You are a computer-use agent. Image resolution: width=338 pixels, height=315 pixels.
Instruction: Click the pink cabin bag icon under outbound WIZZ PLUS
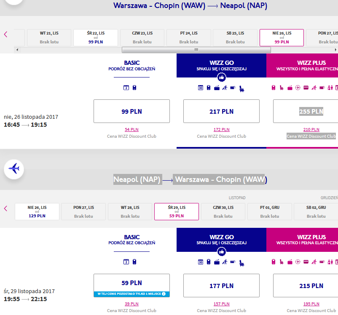[274, 88]
